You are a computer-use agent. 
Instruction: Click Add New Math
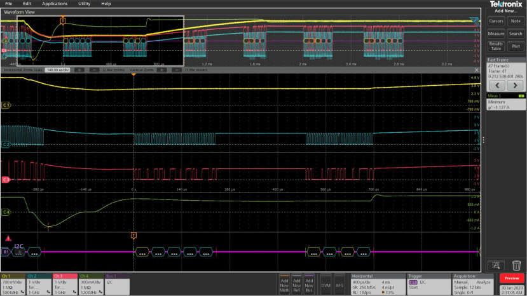coord(284,285)
